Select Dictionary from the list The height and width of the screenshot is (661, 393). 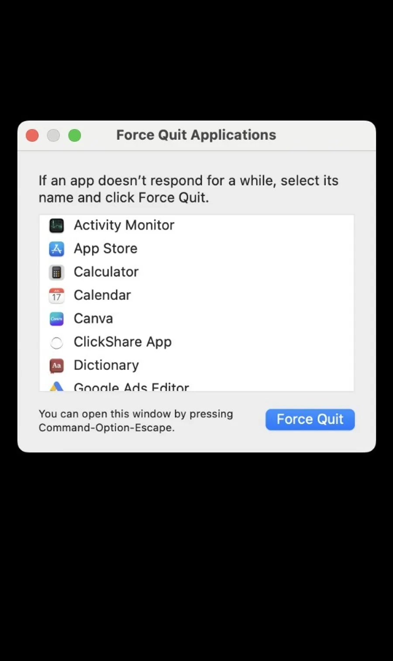tap(107, 365)
